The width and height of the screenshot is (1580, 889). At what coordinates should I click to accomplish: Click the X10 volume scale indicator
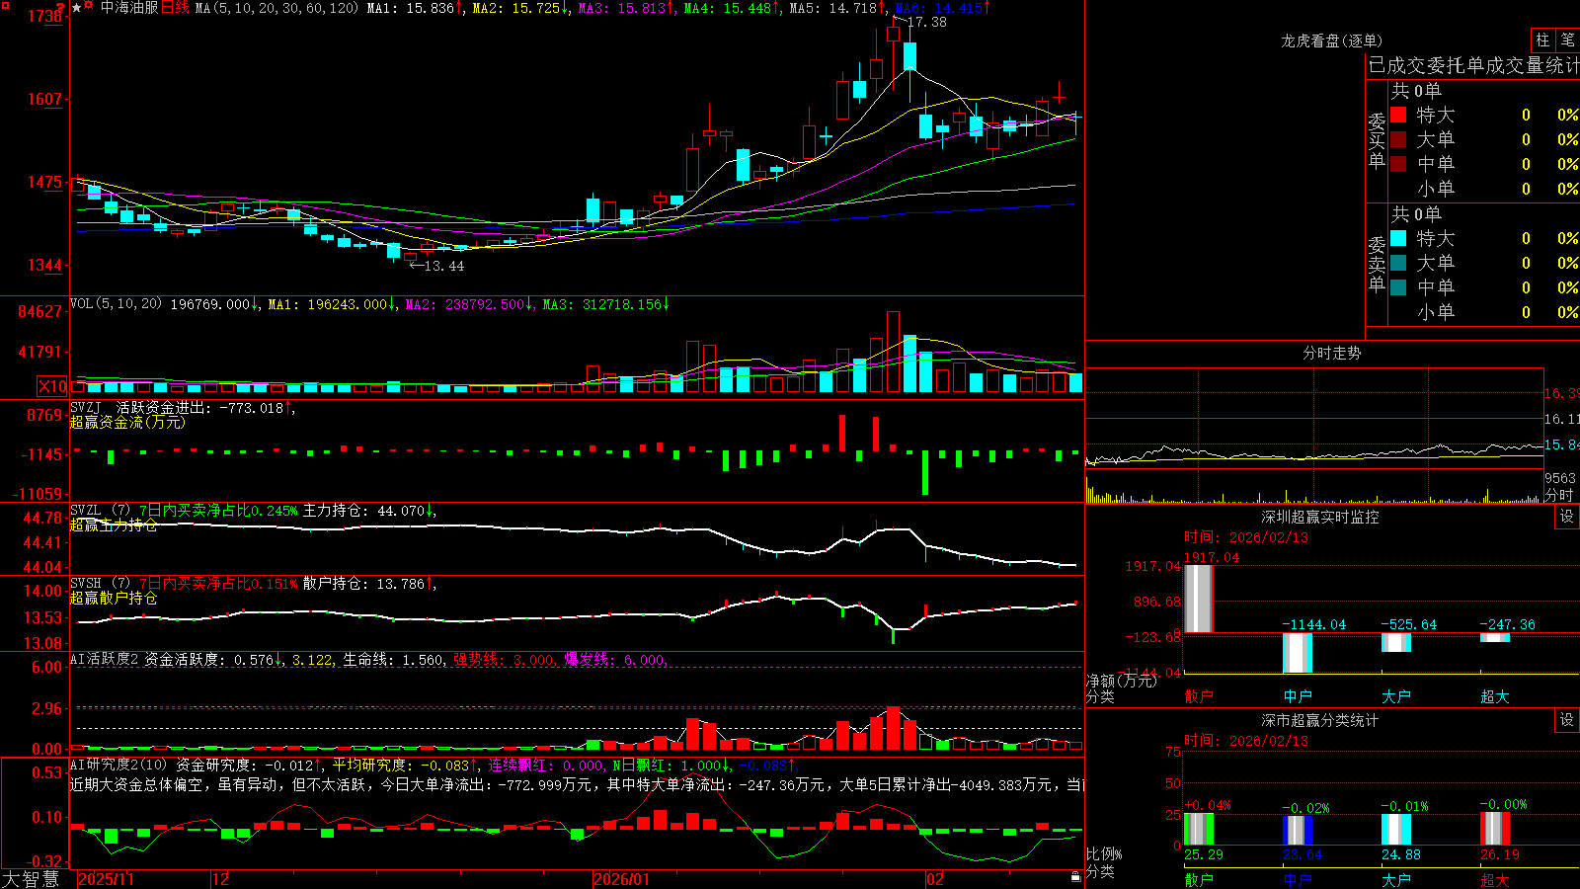click(52, 386)
